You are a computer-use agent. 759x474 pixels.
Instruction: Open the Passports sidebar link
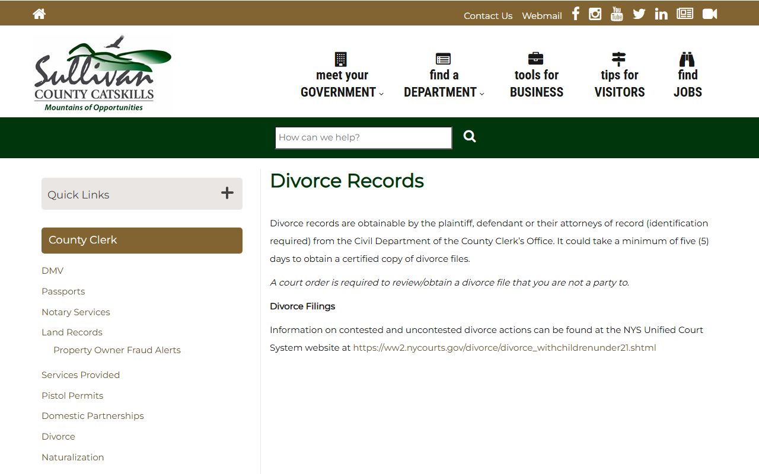coord(63,292)
